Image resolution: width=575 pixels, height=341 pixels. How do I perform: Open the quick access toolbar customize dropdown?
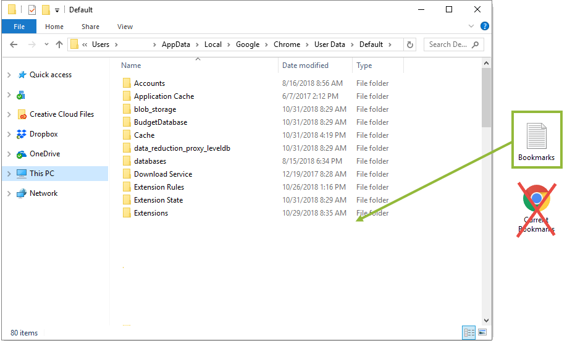click(57, 11)
